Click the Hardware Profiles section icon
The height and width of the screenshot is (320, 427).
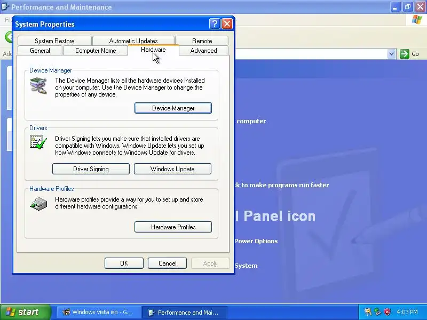38,204
